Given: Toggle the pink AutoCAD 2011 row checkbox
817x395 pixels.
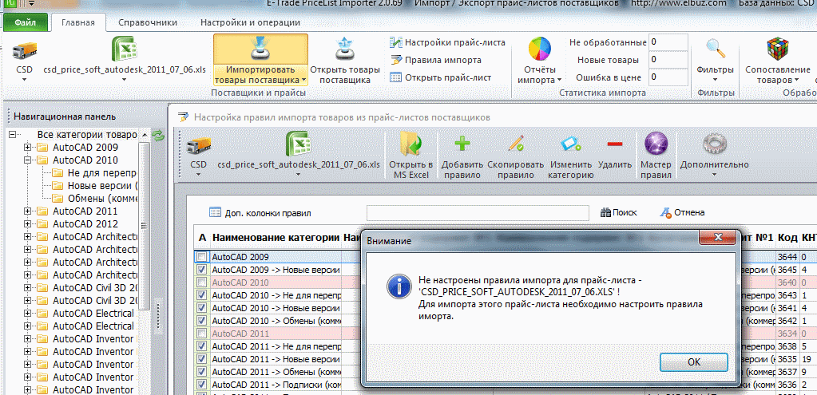Looking at the screenshot, I should [201, 333].
